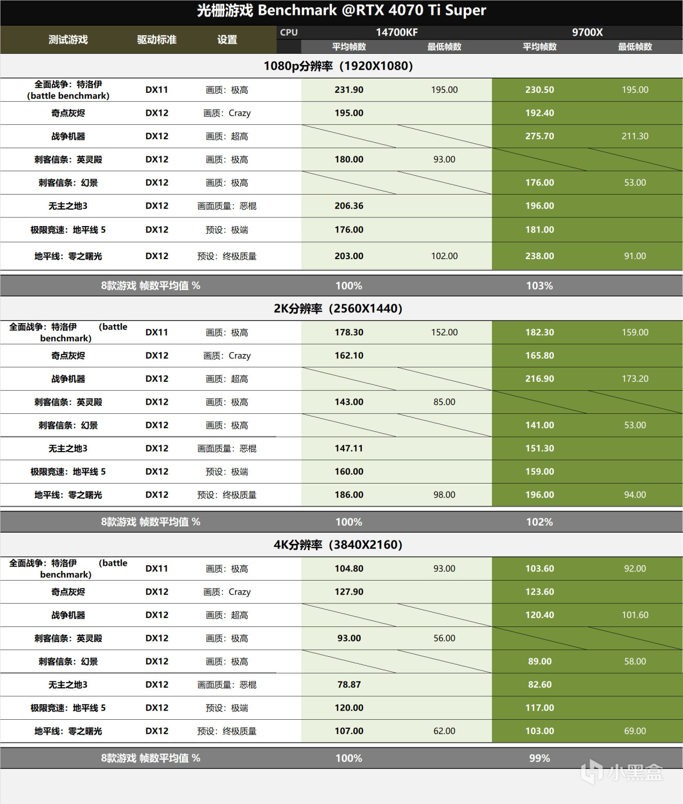Select the 测试游戏 column header
Screen dimensions: 683x804
(x=68, y=39)
